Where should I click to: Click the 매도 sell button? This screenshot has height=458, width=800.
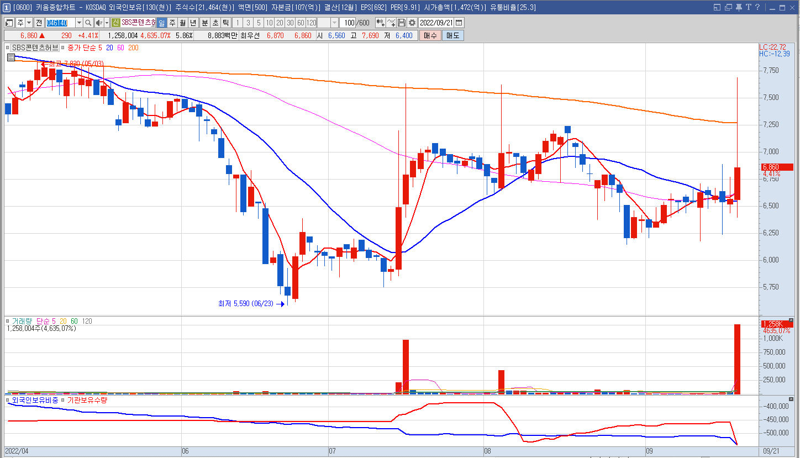(453, 35)
